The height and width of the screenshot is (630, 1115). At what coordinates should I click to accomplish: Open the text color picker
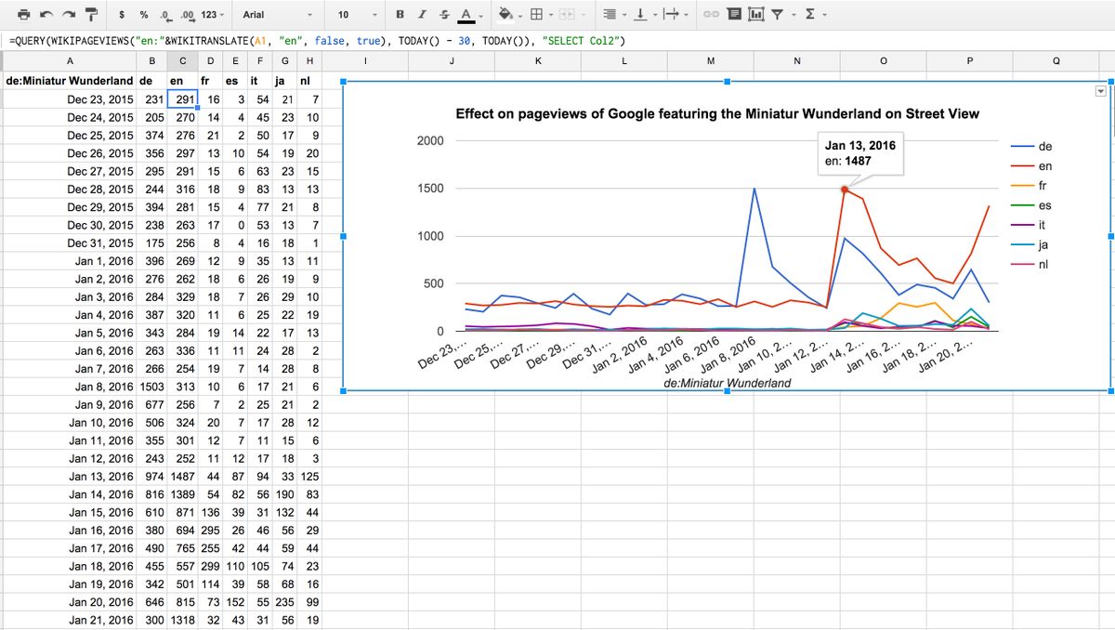(x=467, y=15)
